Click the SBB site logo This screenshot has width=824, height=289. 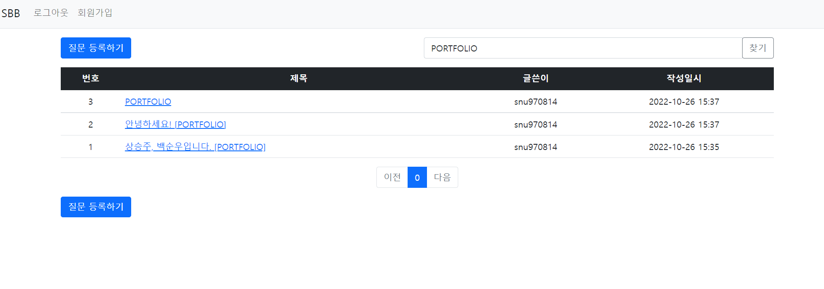(x=11, y=13)
